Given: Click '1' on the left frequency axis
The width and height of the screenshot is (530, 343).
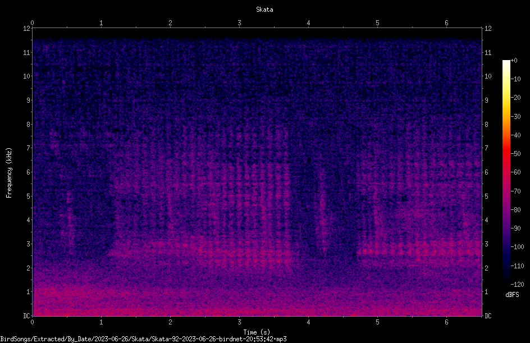Looking at the screenshot, I should pos(28,292).
